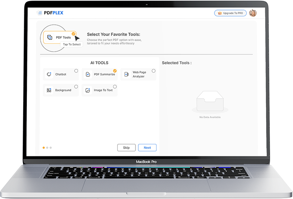The height and width of the screenshot is (199, 293).
Task: Click the Web Page Analyzer icon
Action: 126,74
